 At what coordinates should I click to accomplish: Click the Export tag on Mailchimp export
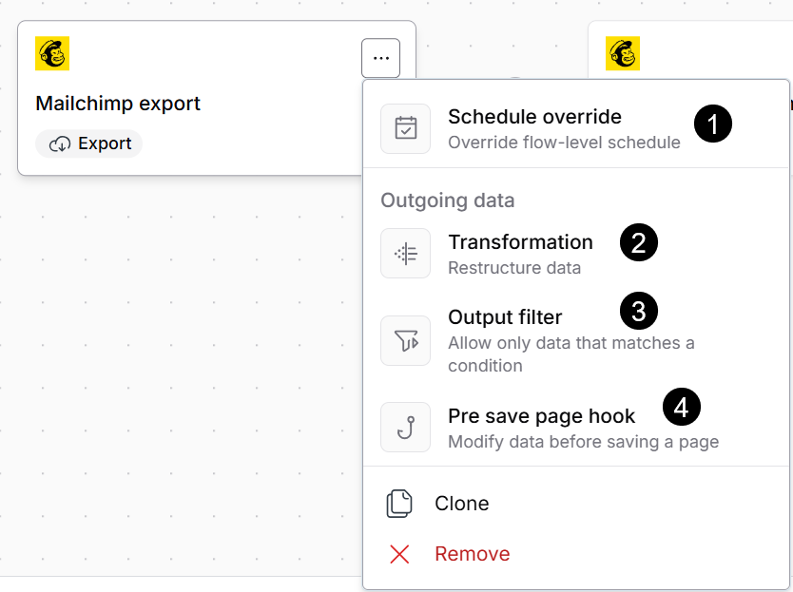89,144
